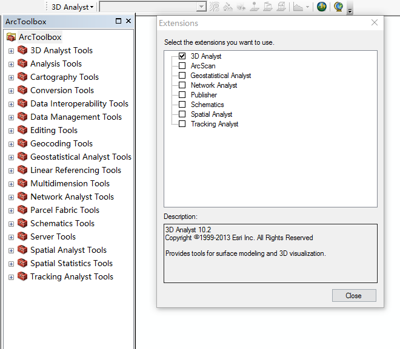This screenshot has height=349, width=400.
Task: Turn on the Spatial Analyst extension
Action: pyautogui.click(x=182, y=114)
